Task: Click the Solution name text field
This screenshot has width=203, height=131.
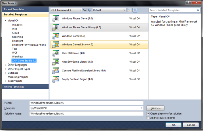Action: click(87, 114)
